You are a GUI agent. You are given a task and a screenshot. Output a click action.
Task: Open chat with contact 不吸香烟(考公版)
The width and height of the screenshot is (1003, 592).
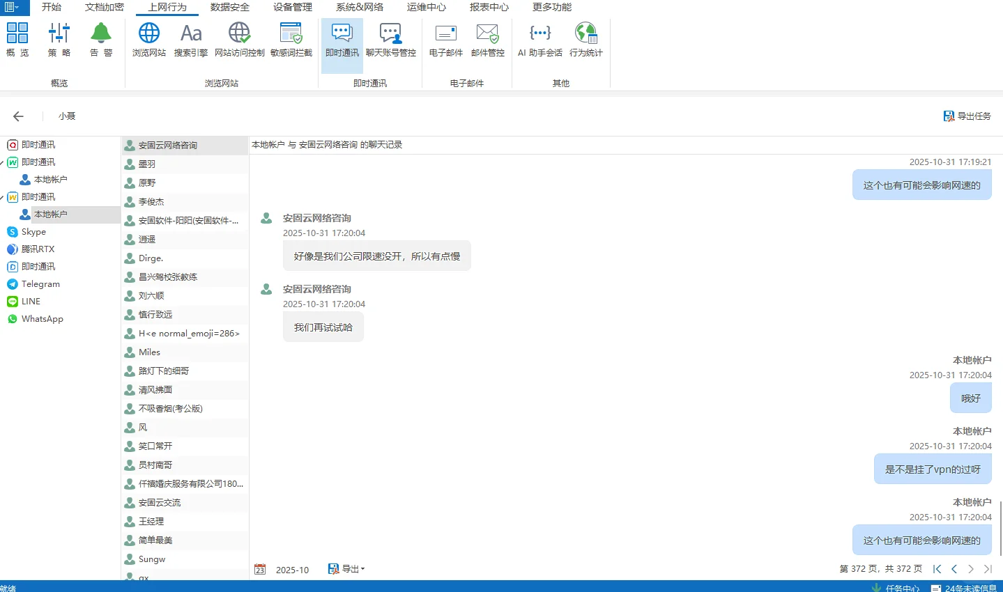tap(185, 408)
